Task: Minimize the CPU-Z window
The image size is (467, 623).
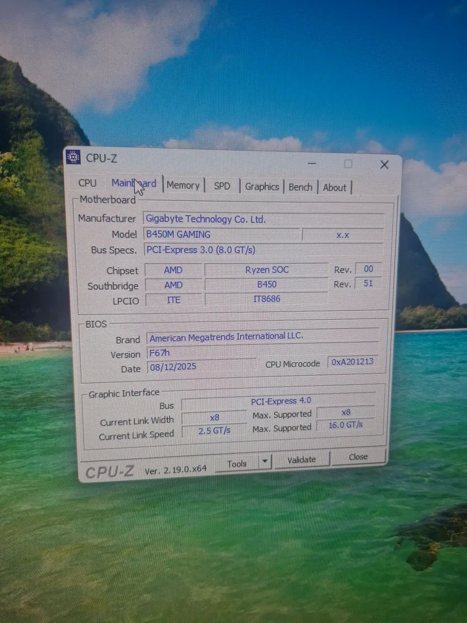Action: click(312, 164)
